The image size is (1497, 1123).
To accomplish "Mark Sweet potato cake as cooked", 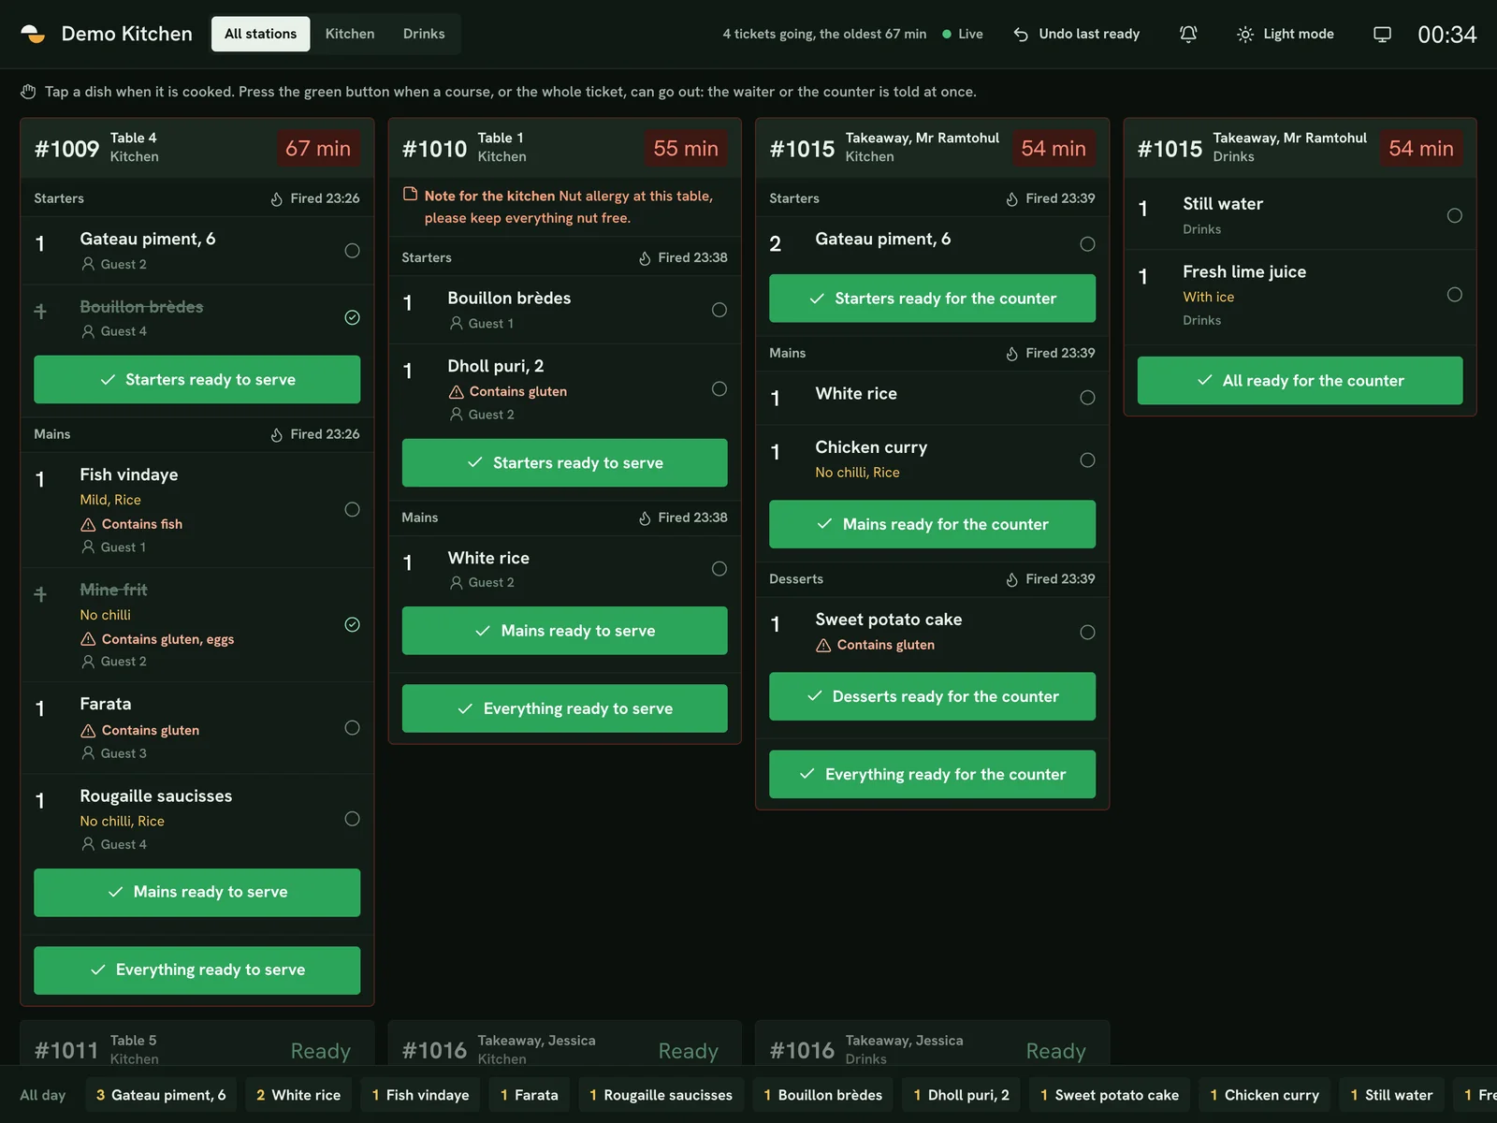I will [1087, 633].
